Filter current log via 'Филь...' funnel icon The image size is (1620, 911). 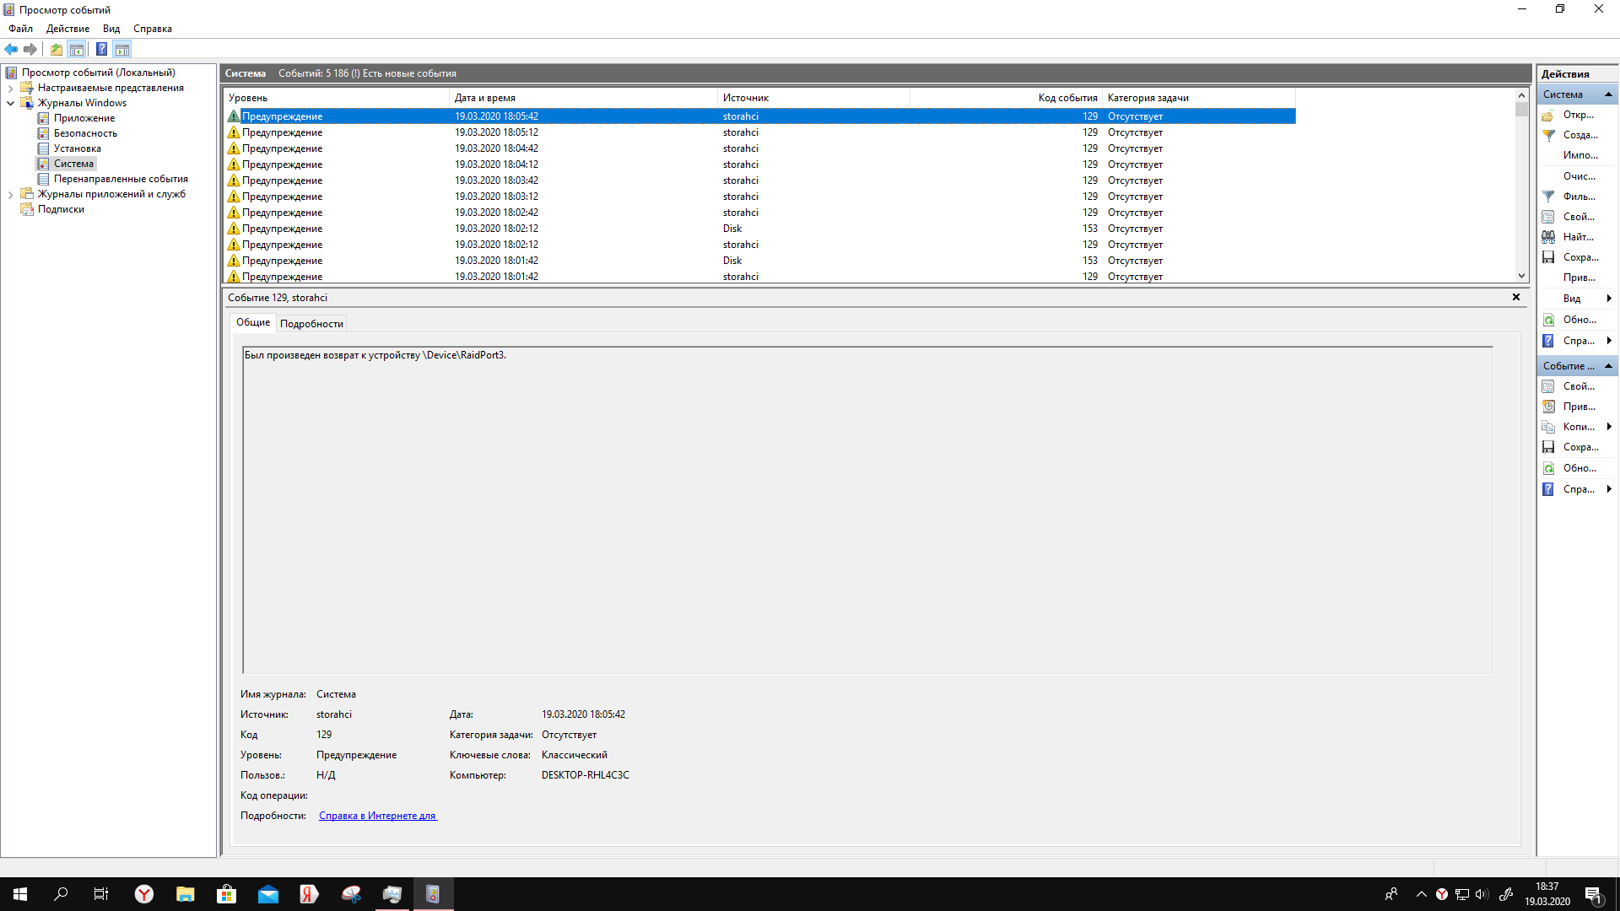pos(1548,197)
